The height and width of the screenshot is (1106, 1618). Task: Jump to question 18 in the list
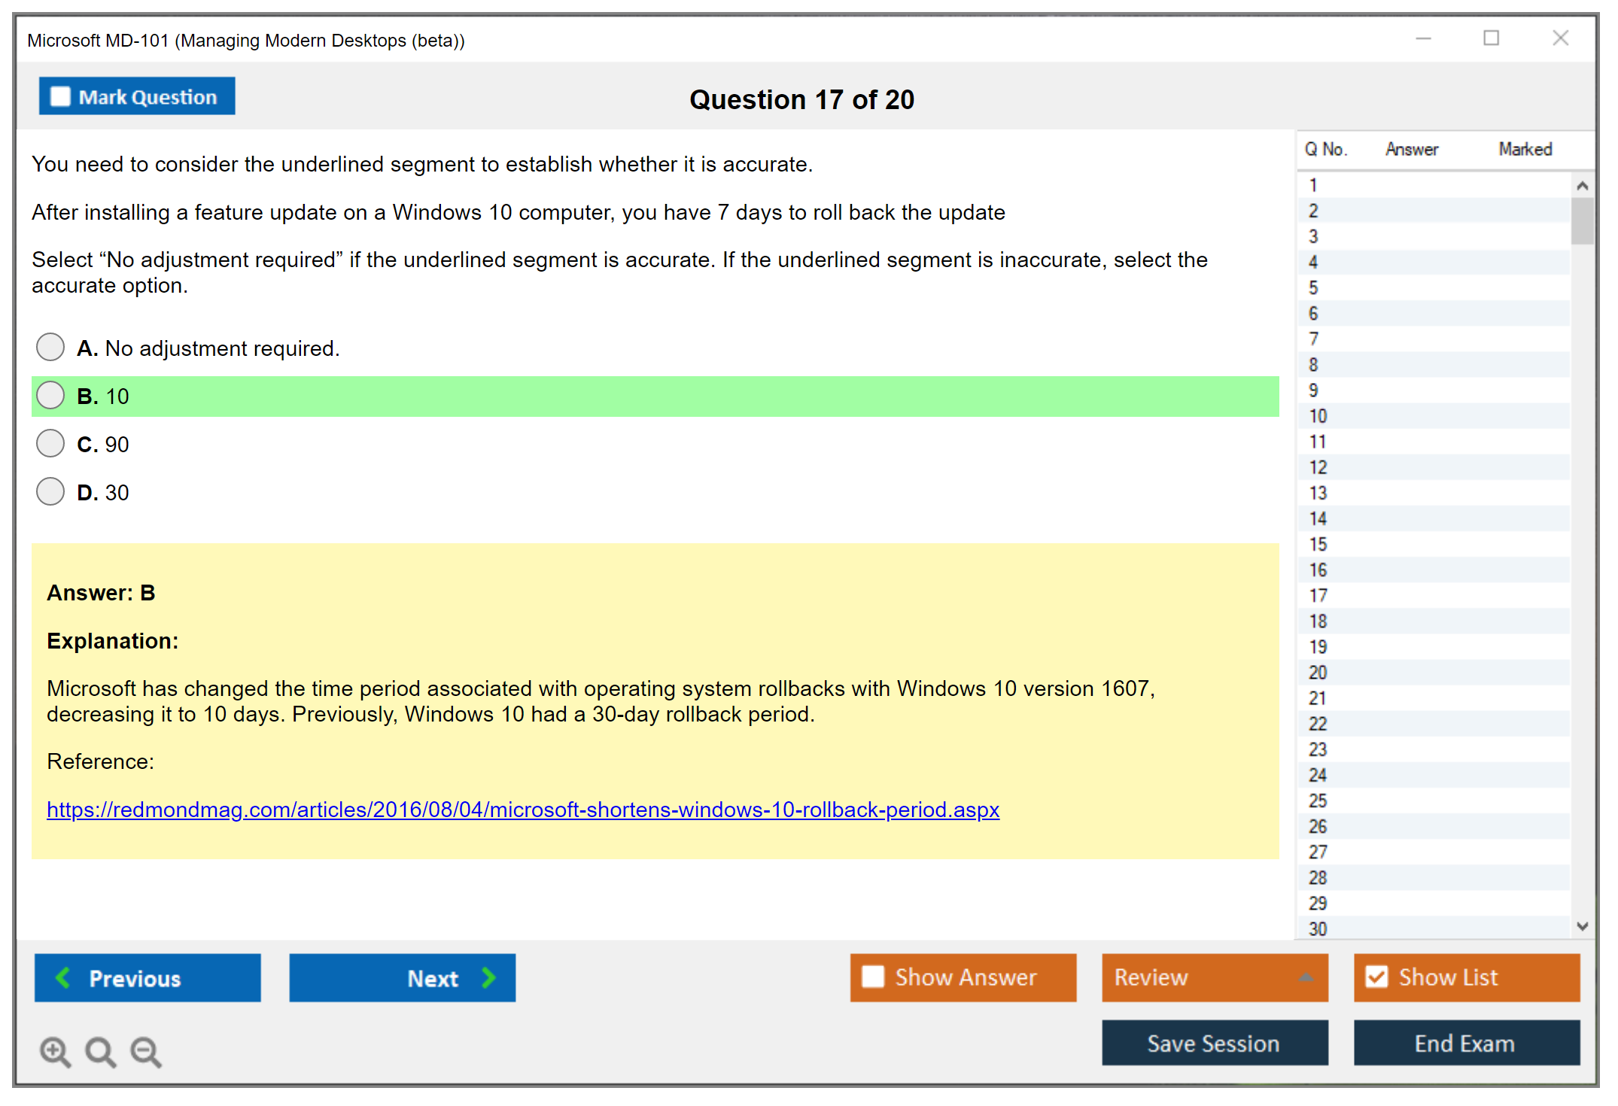point(1318,621)
